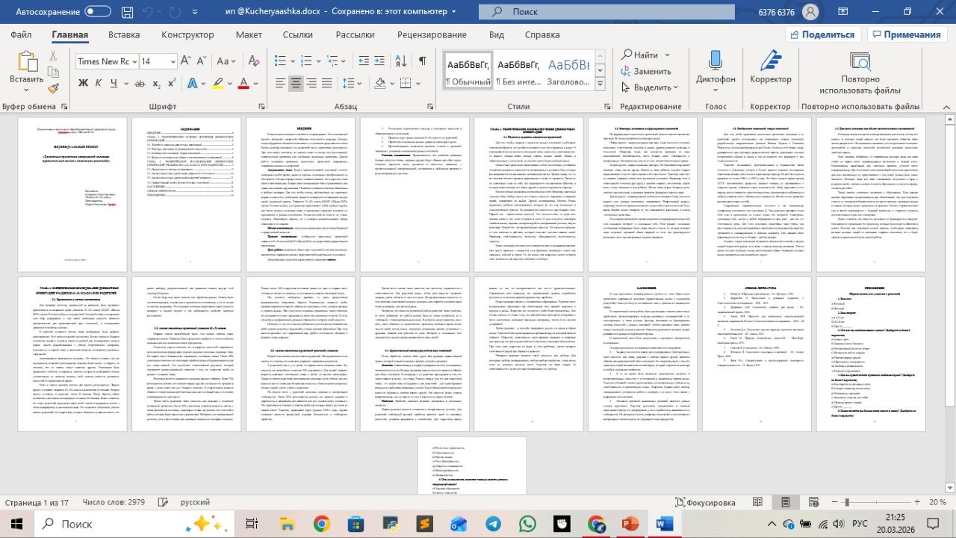
Task: Toggle paragraph marks display (¶)
Action: tap(422, 61)
